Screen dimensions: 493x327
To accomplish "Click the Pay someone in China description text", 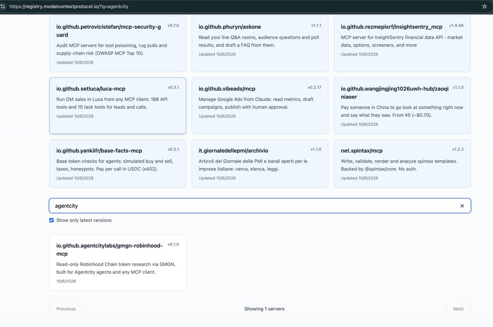I will tap(402, 111).
